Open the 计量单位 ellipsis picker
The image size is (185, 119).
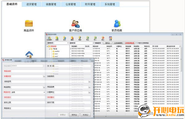click(89, 92)
